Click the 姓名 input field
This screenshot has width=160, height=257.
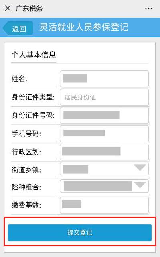click(104, 79)
